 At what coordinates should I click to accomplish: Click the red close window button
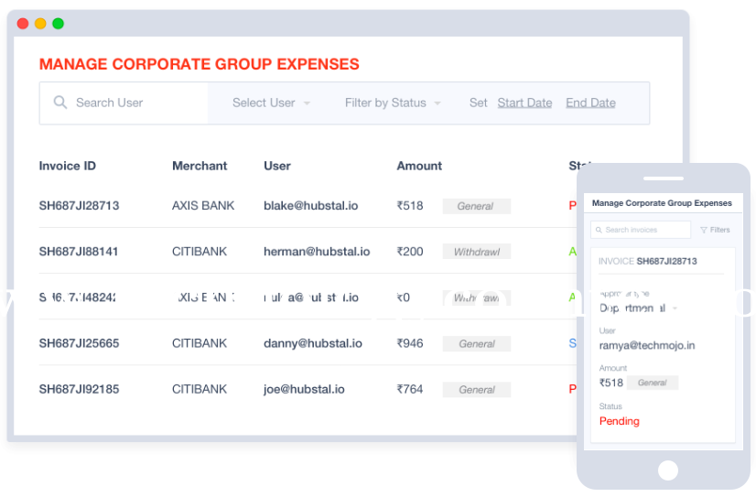click(23, 23)
